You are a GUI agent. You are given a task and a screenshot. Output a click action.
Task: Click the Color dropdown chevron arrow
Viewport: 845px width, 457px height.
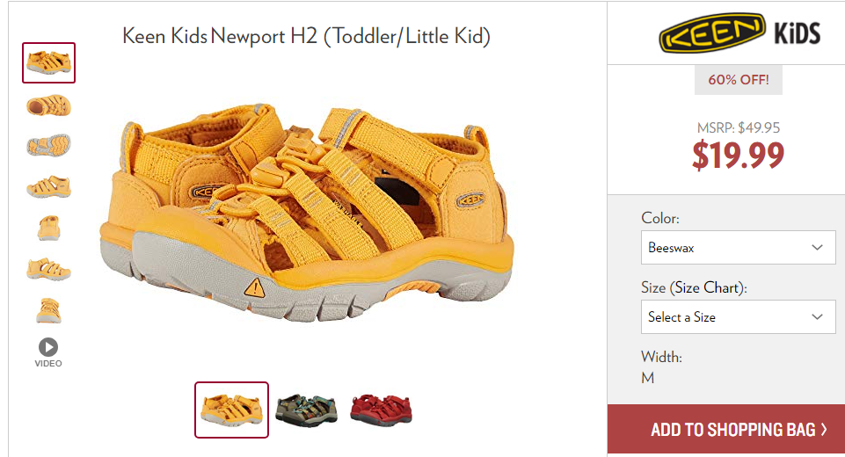(x=817, y=247)
